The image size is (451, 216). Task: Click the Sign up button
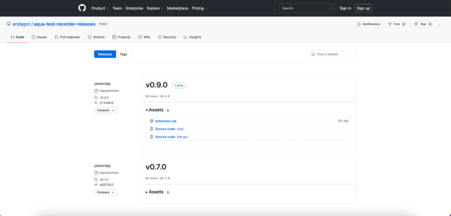coord(363,8)
